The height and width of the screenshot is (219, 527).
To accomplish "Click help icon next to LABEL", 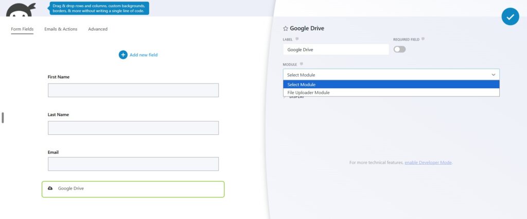I will [297, 39].
